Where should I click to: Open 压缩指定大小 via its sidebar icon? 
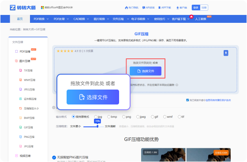(20, 108)
